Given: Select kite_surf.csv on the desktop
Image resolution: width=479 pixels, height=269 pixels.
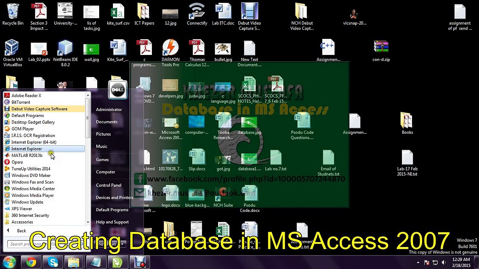Looking at the screenshot, I should pyautogui.click(x=118, y=15).
